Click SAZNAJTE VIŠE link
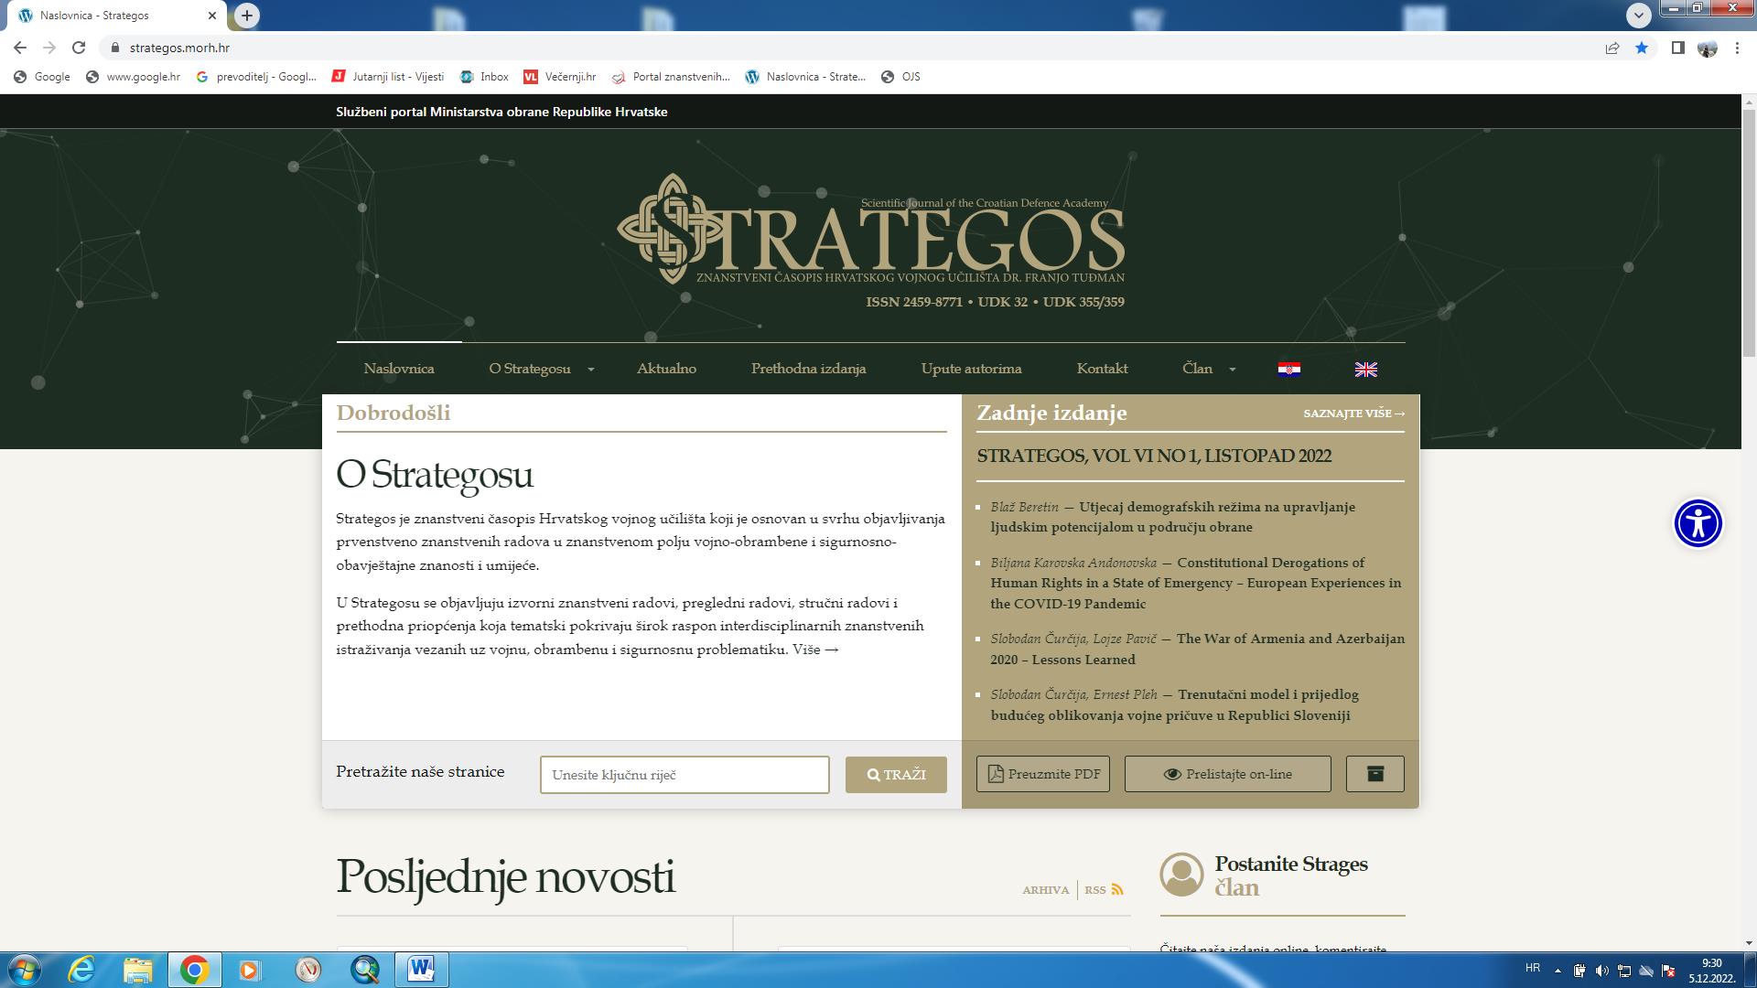1757x988 pixels. (1353, 413)
